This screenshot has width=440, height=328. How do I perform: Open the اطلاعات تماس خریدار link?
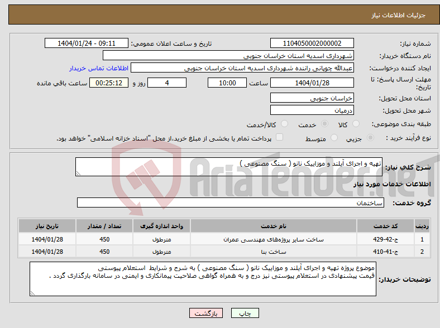(x=99, y=68)
